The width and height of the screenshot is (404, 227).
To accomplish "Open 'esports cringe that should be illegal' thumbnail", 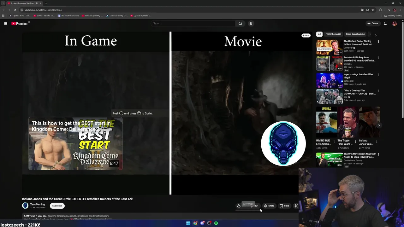I will tap(329, 80).
